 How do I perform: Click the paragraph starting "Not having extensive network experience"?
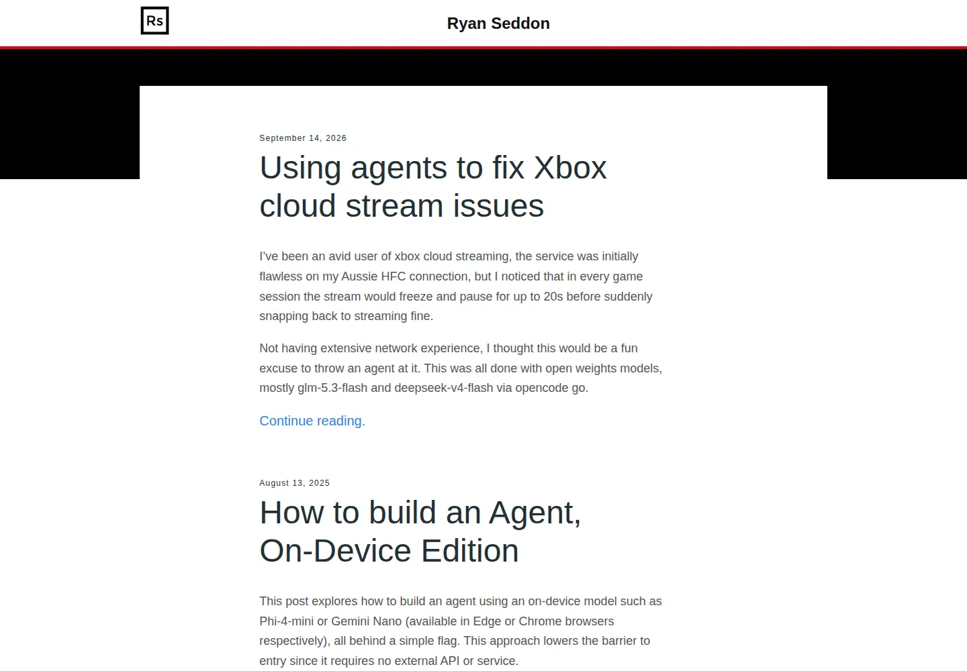tap(461, 368)
